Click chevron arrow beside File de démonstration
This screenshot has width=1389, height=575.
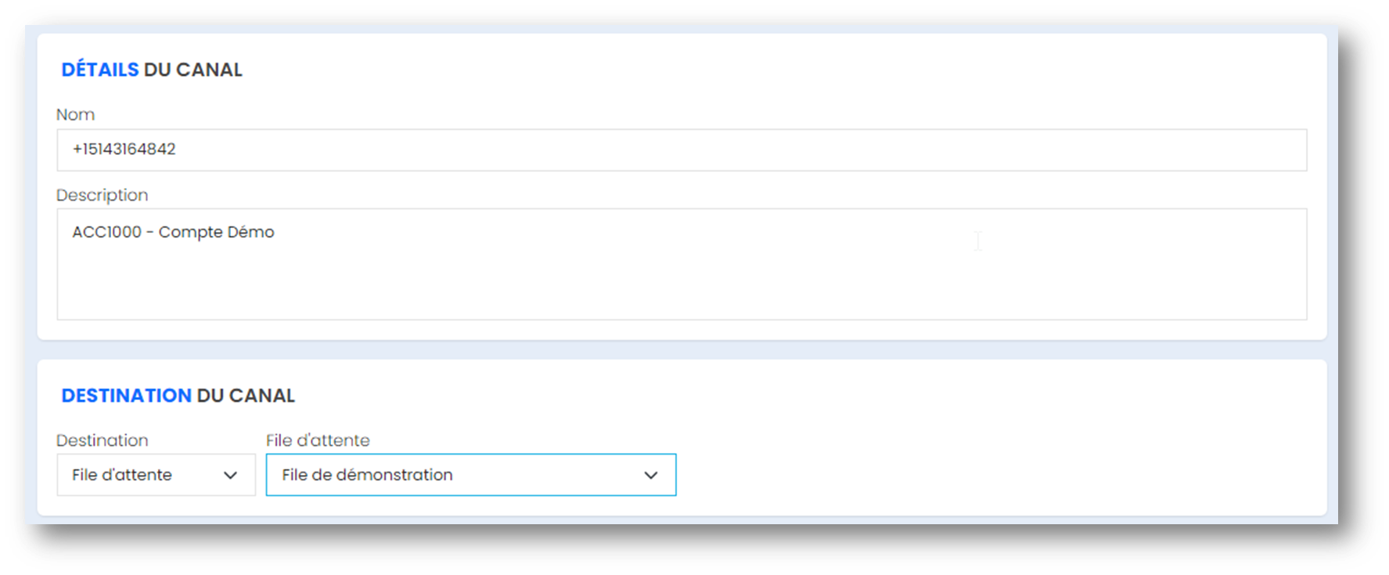[x=650, y=475]
